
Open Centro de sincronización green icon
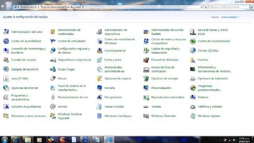coord(193,41)
